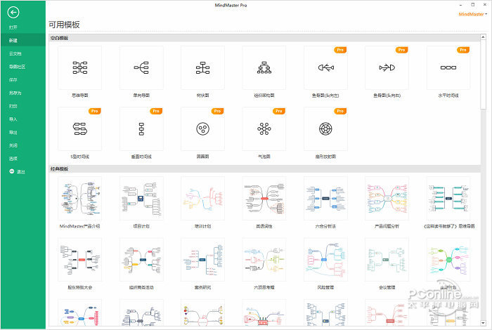This screenshot has height=330, width=492.
Task: Open the 英语词性 template thumbnail
Action: [x=264, y=199]
